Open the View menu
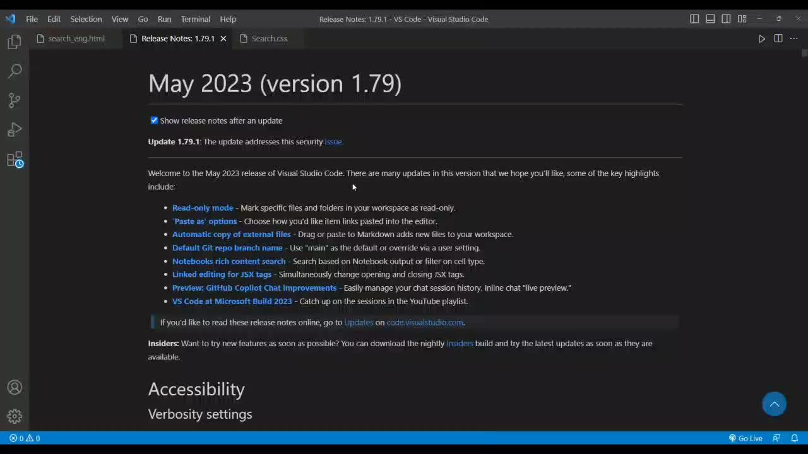This screenshot has height=454, width=808. click(x=120, y=19)
